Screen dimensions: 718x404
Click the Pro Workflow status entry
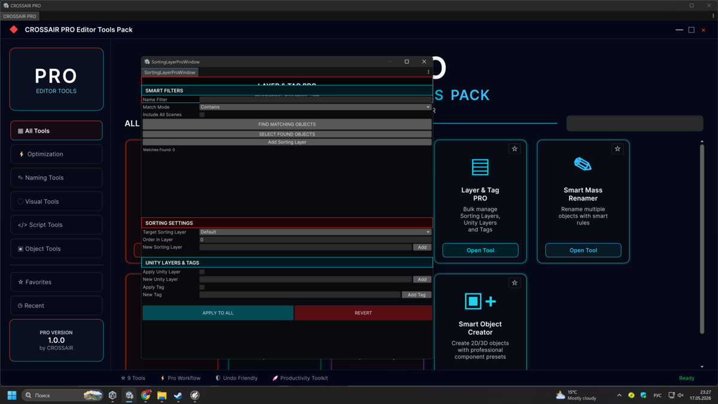(180, 378)
